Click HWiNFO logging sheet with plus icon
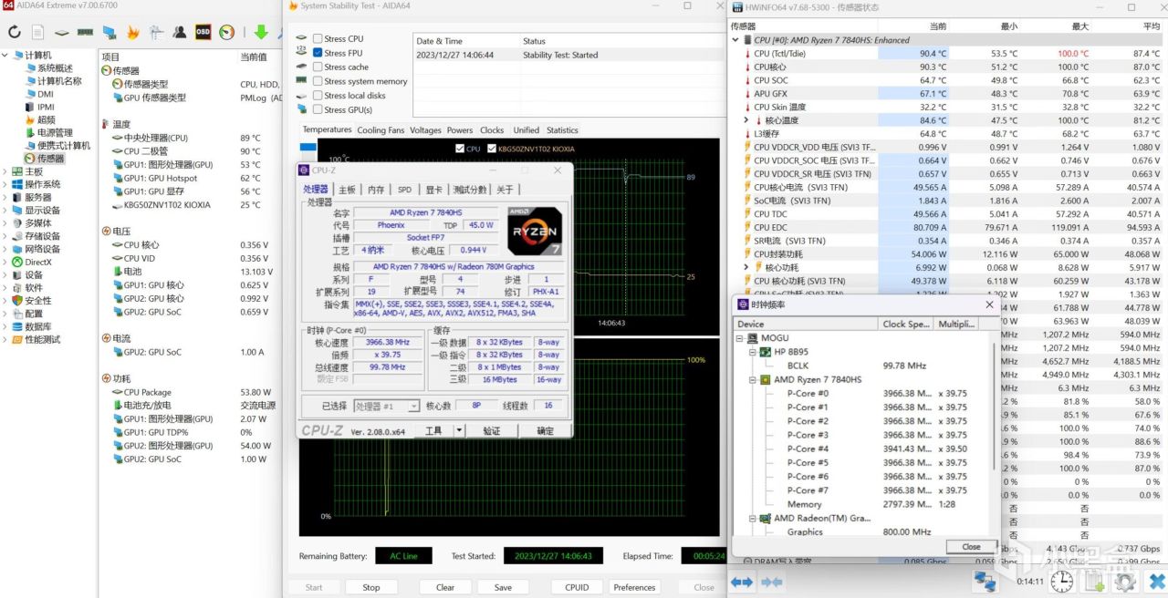The width and height of the screenshot is (1168, 598). [x=1095, y=581]
